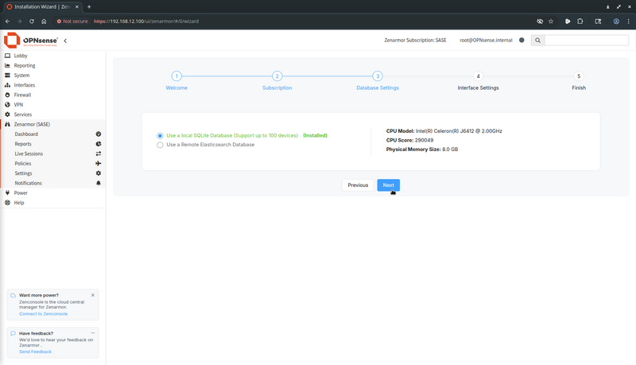The height and width of the screenshot is (365, 636).
Task: Click the Dashboard gauge icon
Action: pos(98,134)
